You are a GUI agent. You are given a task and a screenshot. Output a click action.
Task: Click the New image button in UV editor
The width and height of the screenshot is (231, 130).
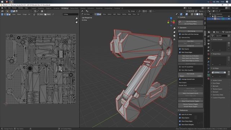pos(40,14)
